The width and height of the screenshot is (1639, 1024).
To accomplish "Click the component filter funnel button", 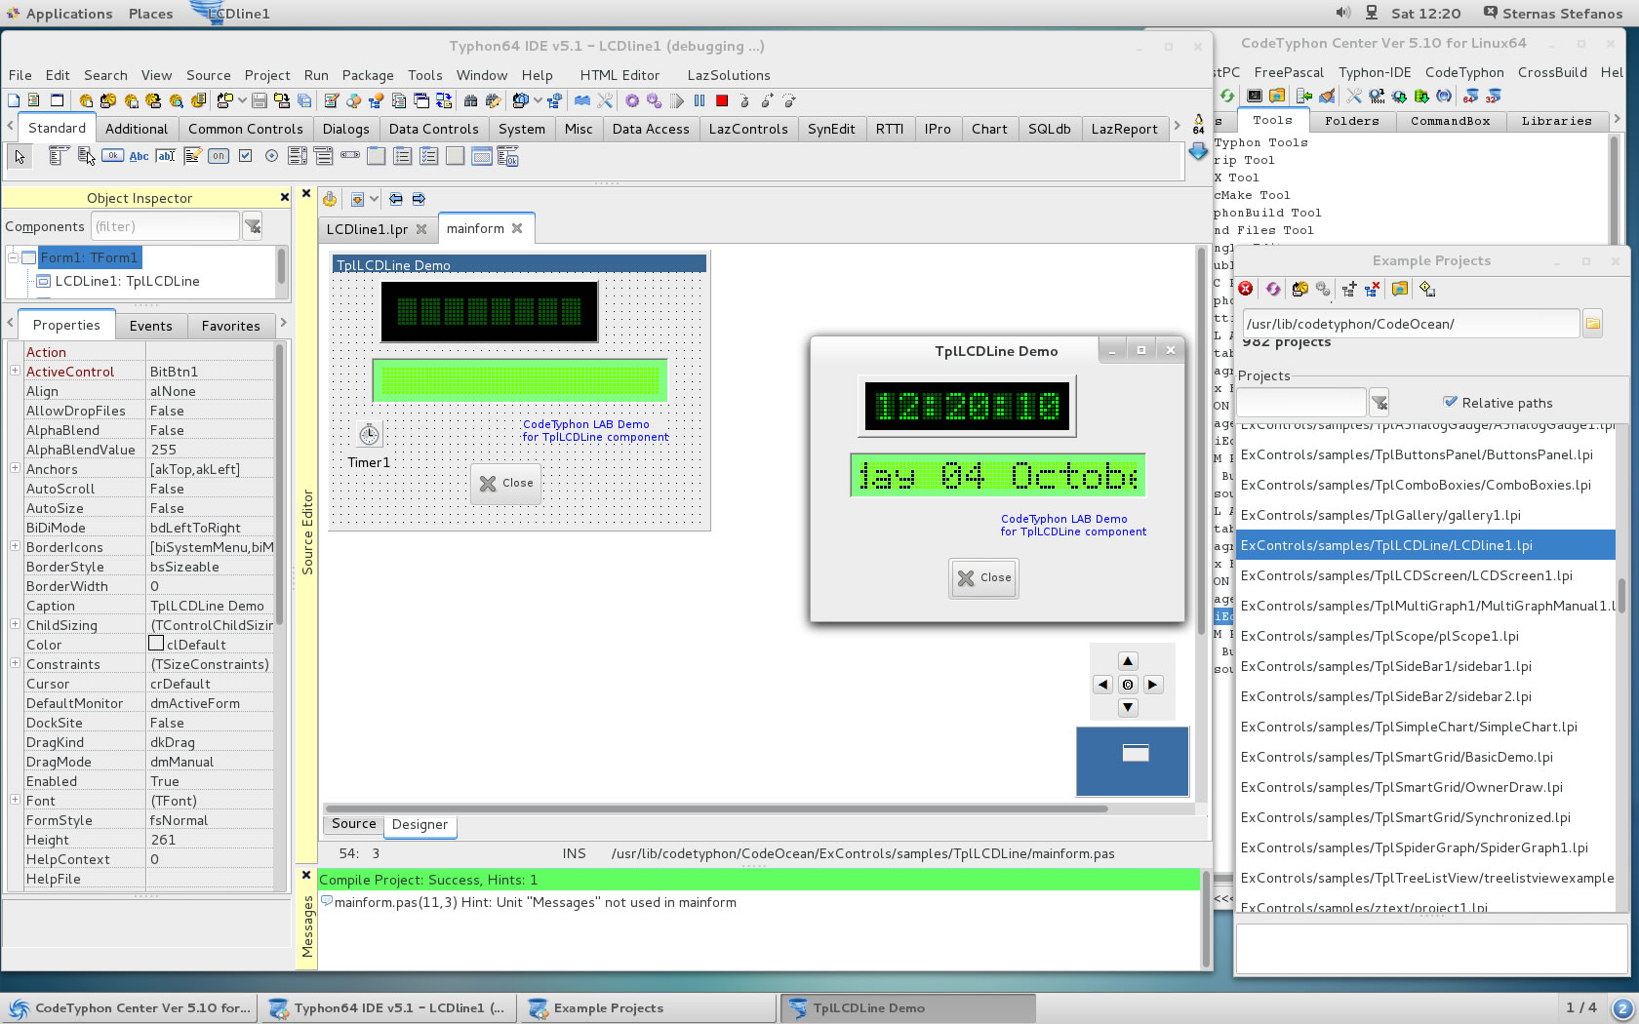I will click(x=252, y=226).
